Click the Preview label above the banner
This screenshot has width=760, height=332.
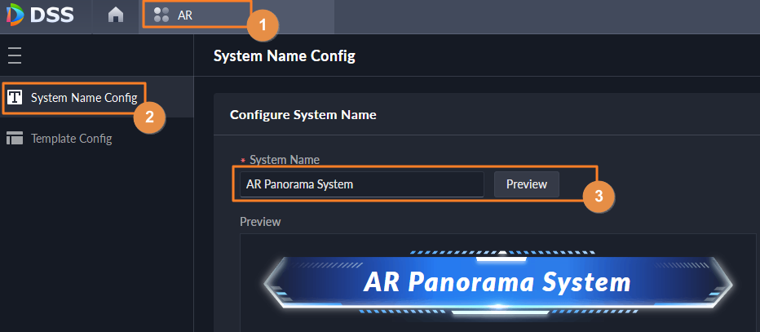tap(260, 221)
